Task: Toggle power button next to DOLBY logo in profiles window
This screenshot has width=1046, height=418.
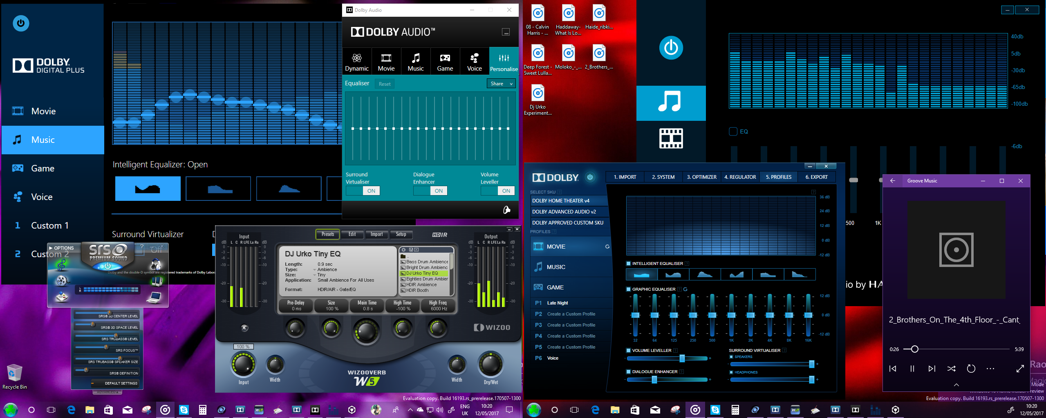Action: point(590,177)
